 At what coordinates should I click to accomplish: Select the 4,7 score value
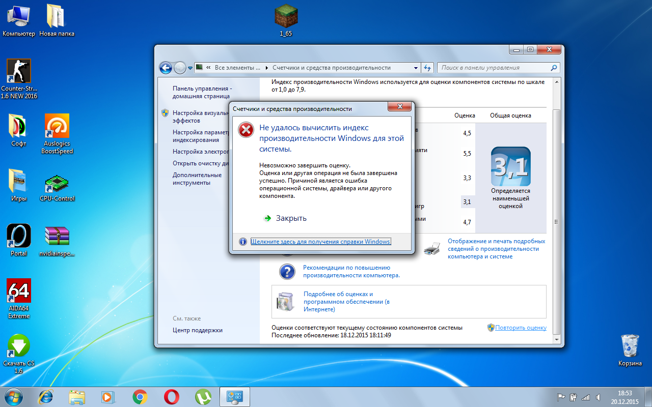(x=467, y=222)
